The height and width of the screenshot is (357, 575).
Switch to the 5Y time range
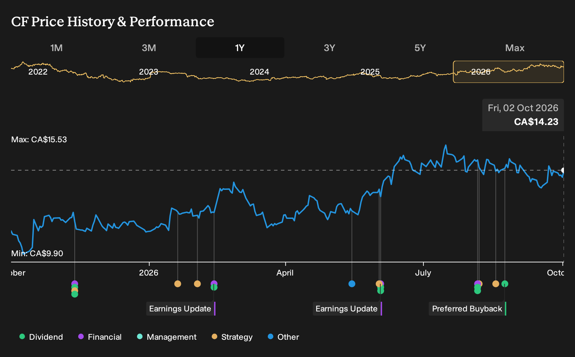point(420,48)
